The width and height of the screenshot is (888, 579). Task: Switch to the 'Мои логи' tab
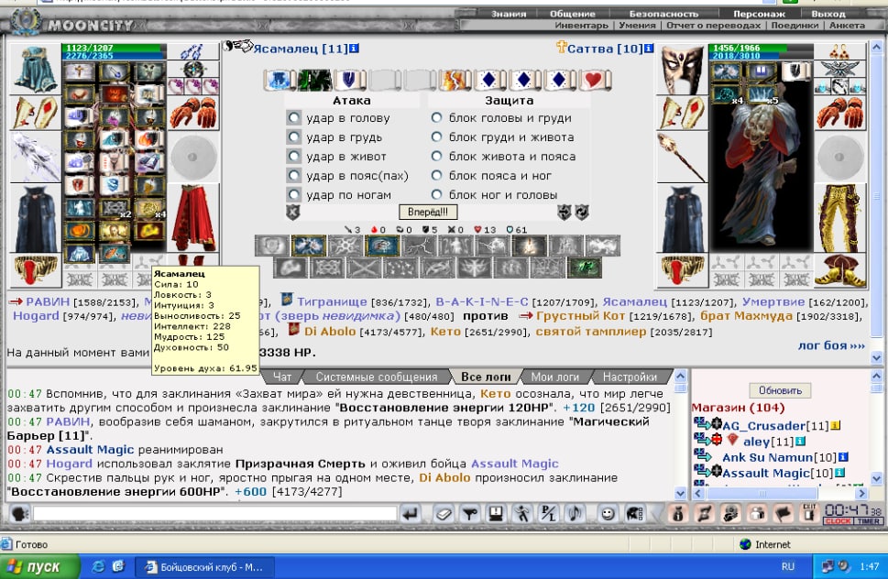(x=555, y=377)
